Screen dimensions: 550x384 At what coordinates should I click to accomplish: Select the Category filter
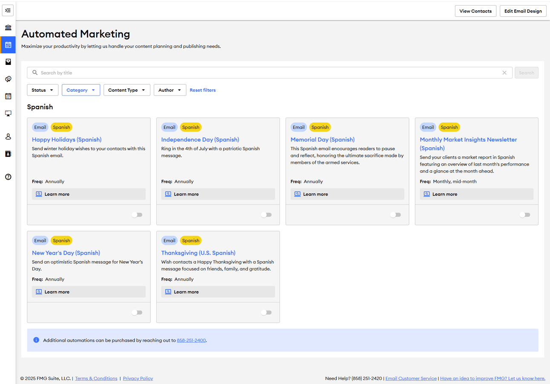coord(81,90)
